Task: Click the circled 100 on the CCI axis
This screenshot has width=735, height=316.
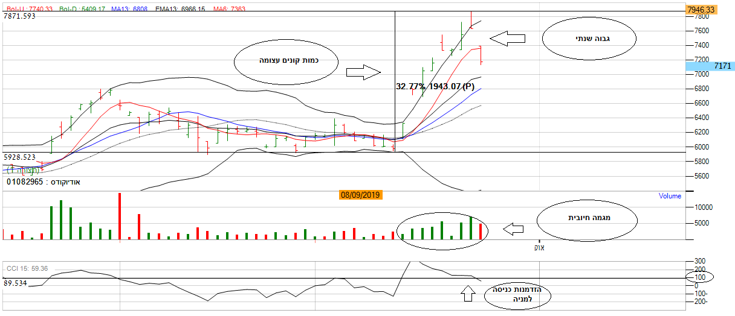Action: click(x=699, y=277)
